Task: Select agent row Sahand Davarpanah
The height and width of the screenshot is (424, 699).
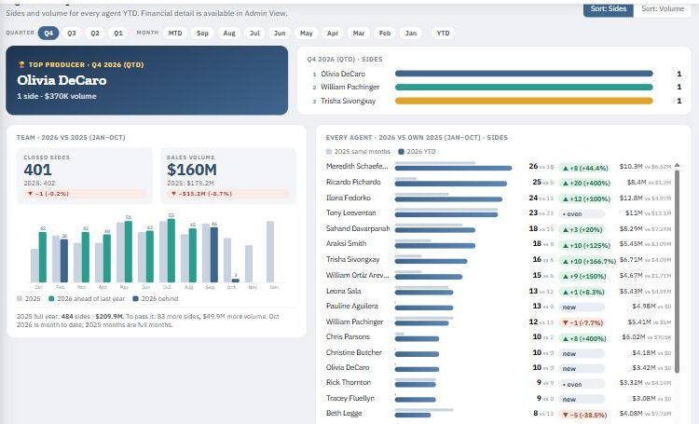Action: [x=499, y=228]
